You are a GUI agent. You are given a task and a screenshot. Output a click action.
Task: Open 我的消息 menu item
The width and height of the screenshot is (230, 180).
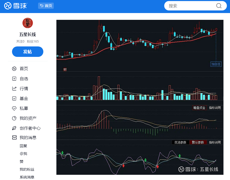[x=28, y=137]
